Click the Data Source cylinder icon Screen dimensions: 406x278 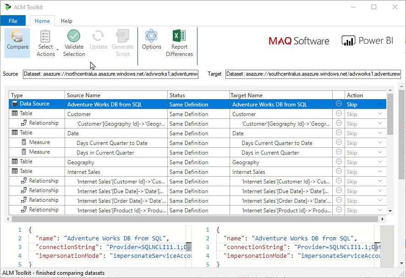(x=15, y=104)
